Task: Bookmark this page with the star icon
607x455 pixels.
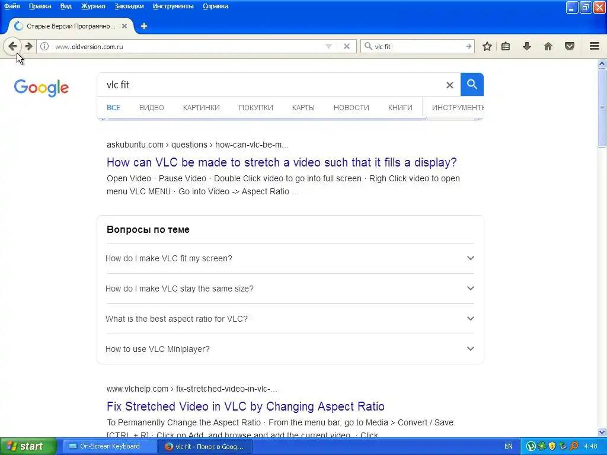Action: tap(487, 46)
